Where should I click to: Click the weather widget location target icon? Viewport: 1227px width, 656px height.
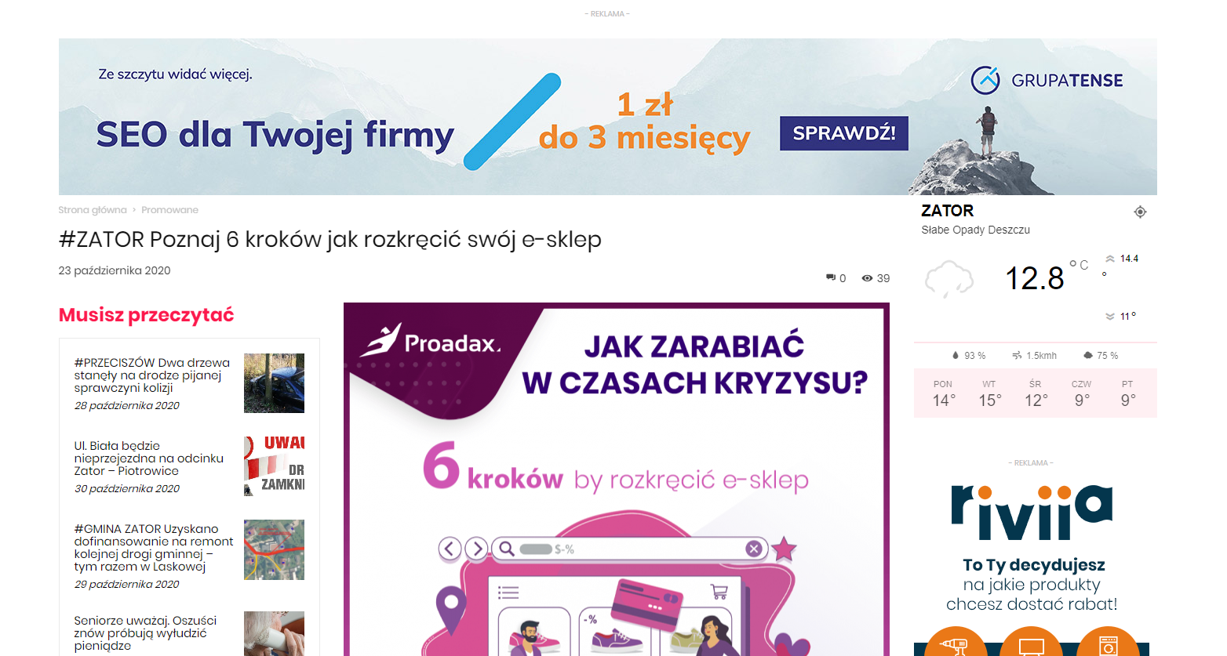pos(1140,212)
